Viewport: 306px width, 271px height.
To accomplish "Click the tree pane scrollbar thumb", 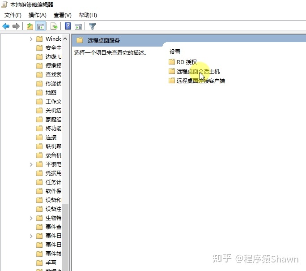I will (65, 237).
